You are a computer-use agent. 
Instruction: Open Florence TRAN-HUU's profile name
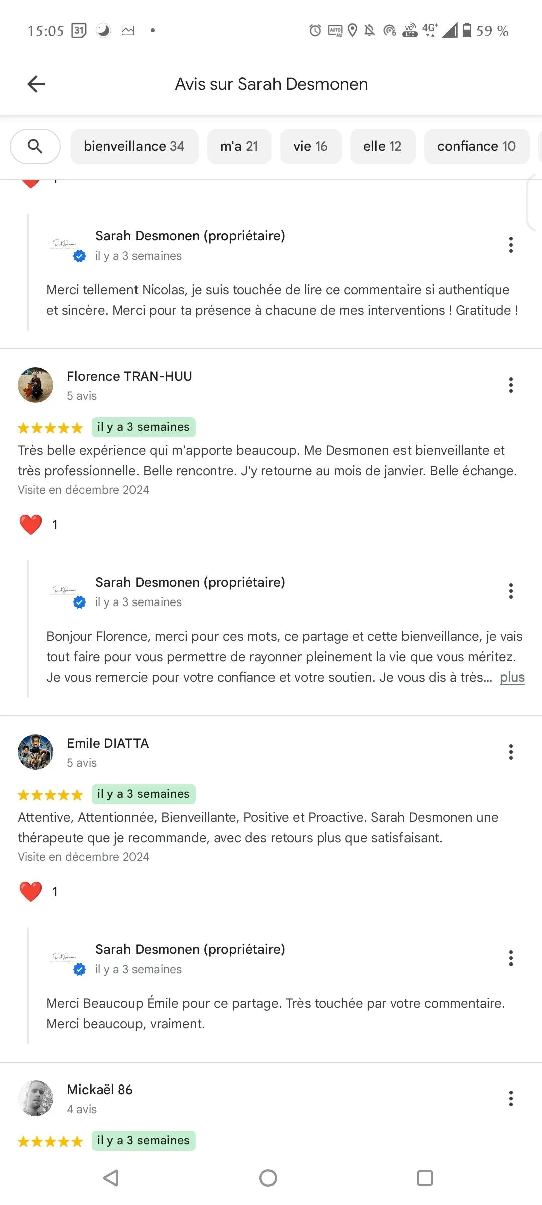point(129,376)
